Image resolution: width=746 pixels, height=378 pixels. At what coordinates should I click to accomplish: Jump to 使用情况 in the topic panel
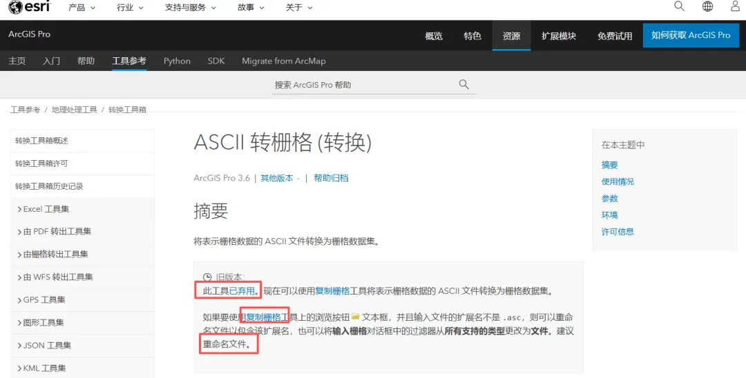click(618, 181)
